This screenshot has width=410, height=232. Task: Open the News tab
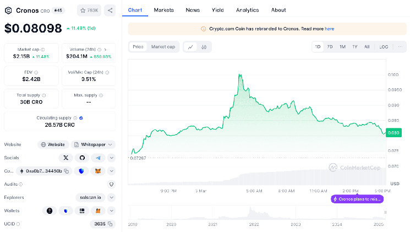coord(193,10)
